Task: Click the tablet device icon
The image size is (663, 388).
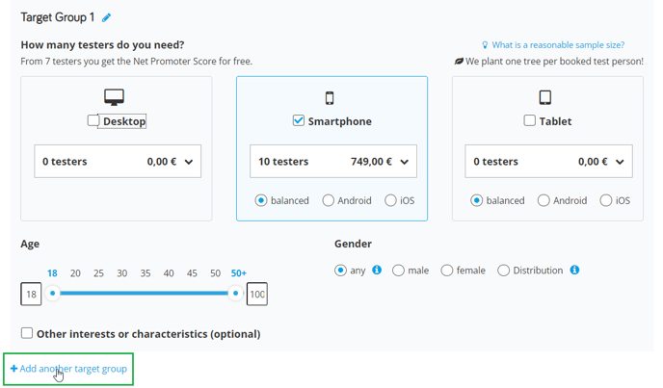Action: tap(545, 97)
